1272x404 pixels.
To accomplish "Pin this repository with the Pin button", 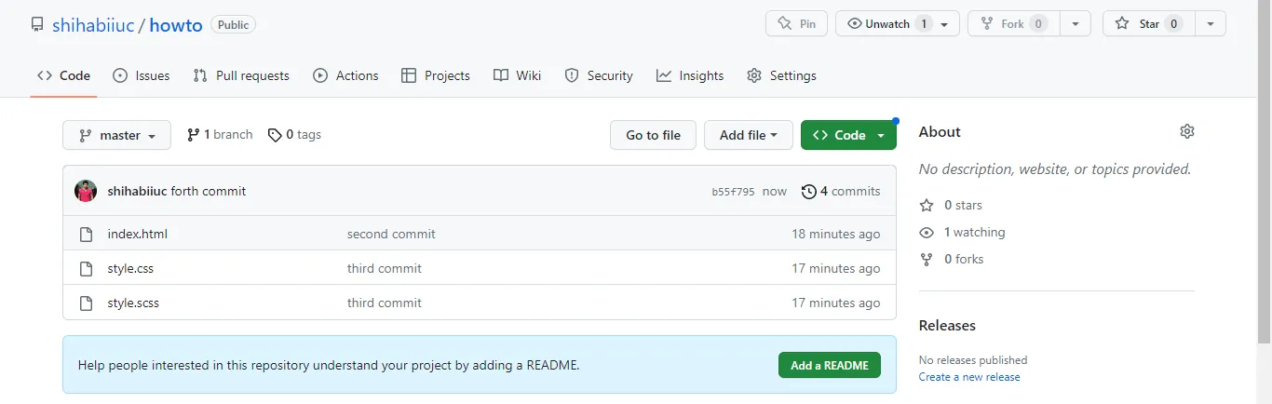I will [796, 24].
